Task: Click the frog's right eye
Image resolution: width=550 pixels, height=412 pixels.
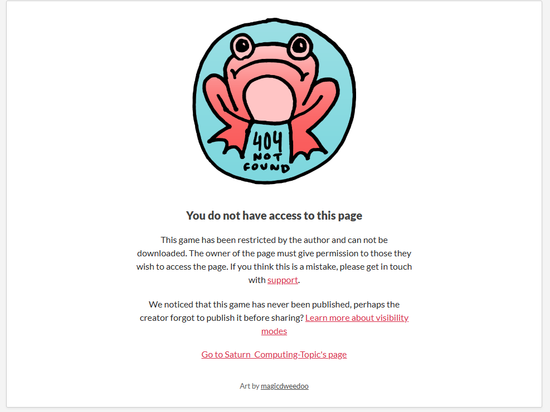Action: [x=300, y=46]
